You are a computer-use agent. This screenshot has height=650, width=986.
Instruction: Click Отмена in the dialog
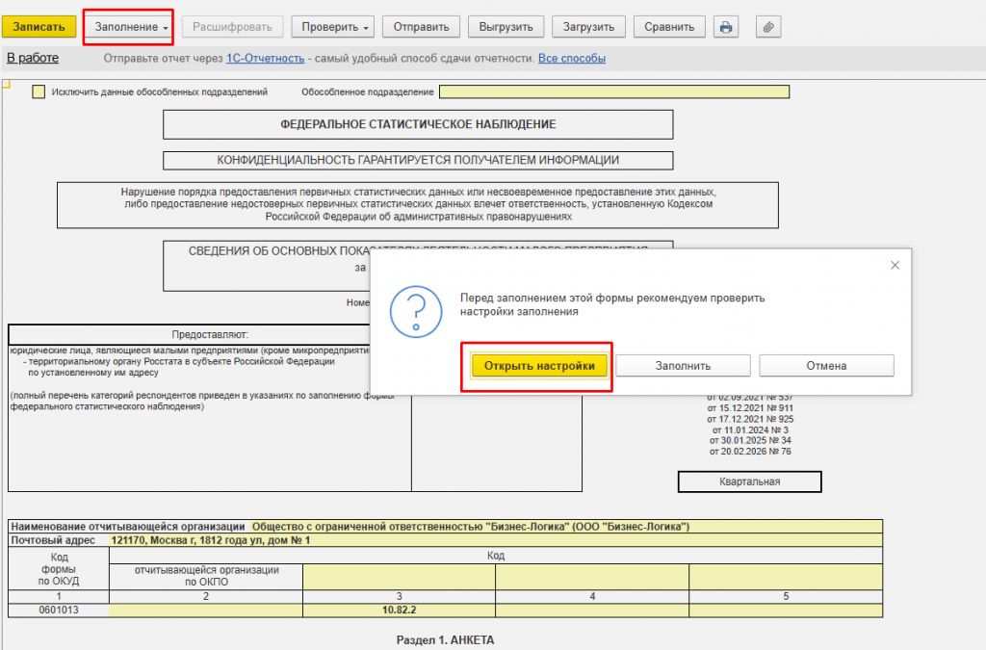[x=826, y=366]
